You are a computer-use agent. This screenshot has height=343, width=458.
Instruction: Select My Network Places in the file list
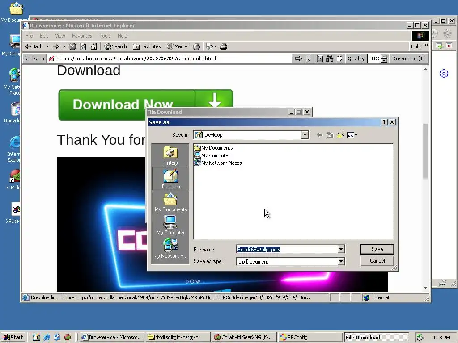(218, 163)
